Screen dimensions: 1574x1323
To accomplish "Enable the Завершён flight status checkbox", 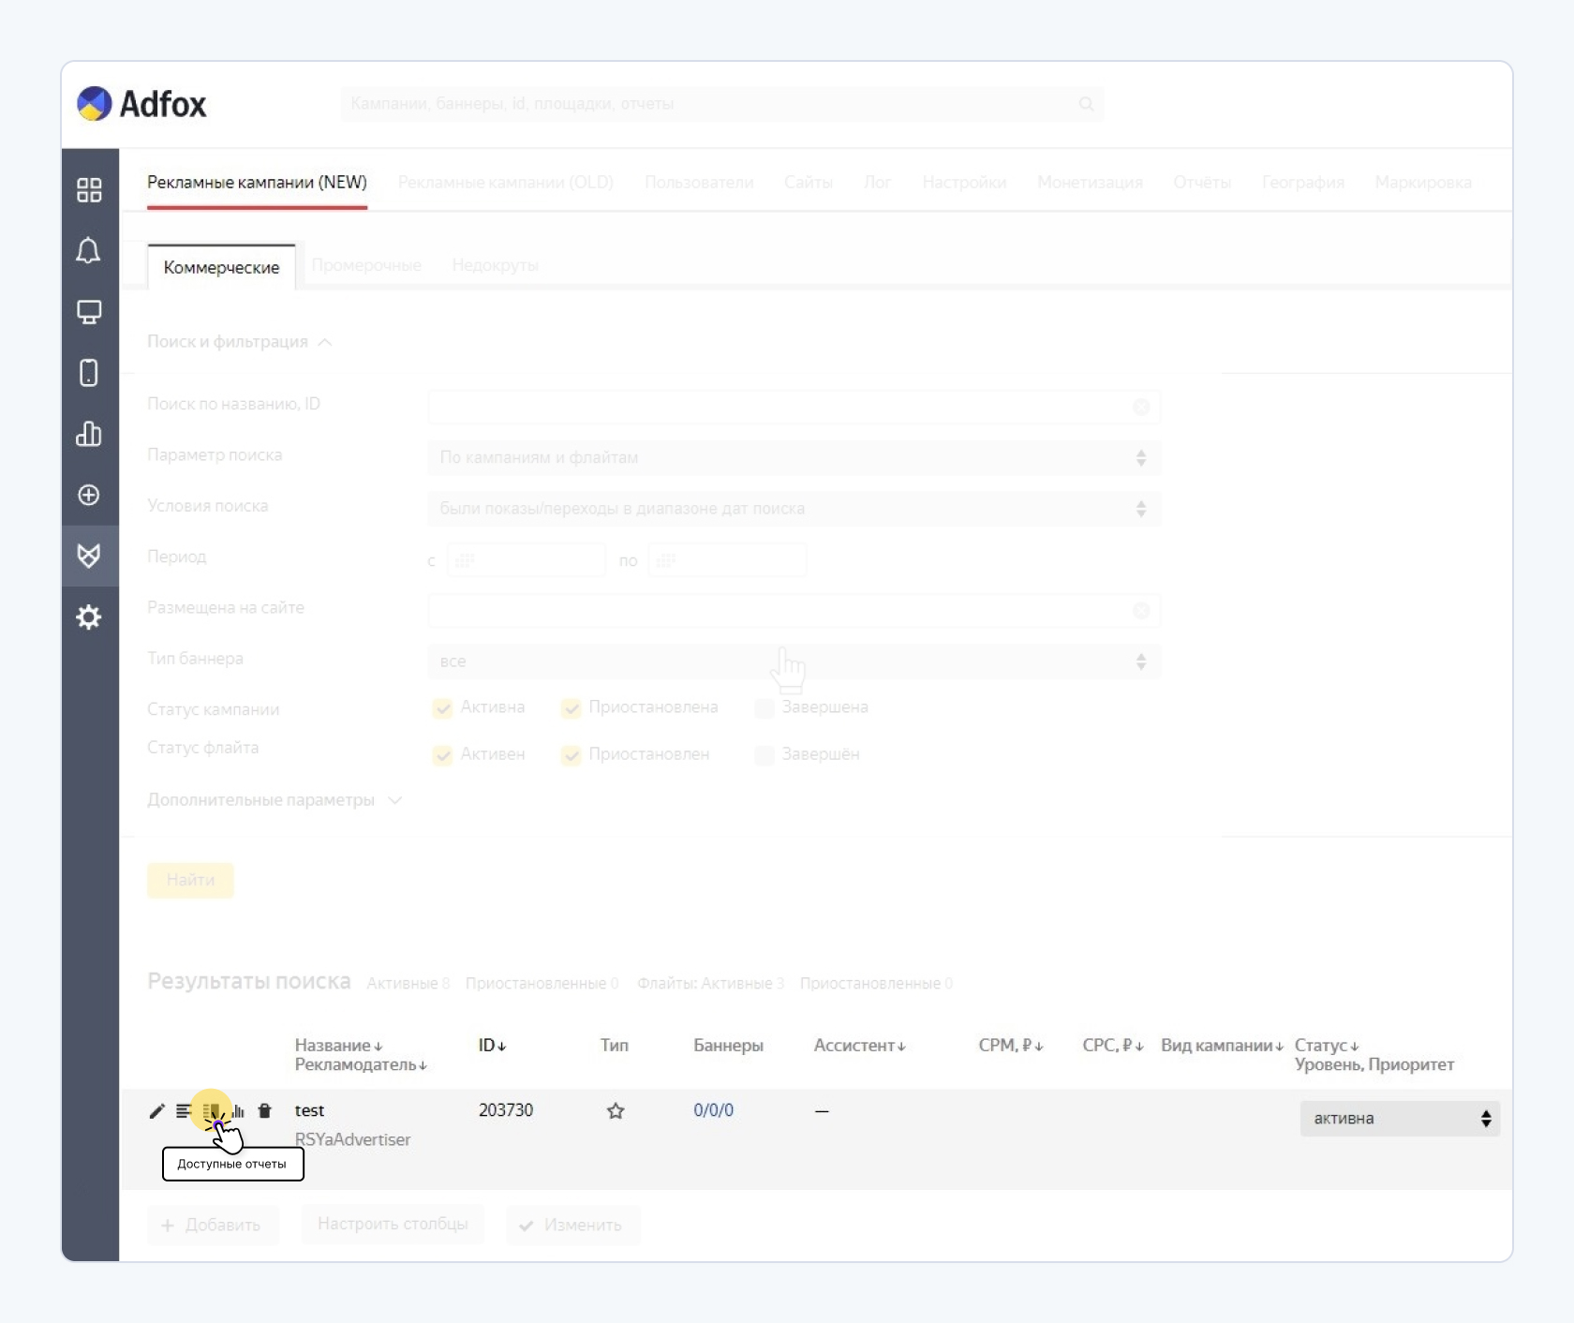I will [x=765, y=755].
